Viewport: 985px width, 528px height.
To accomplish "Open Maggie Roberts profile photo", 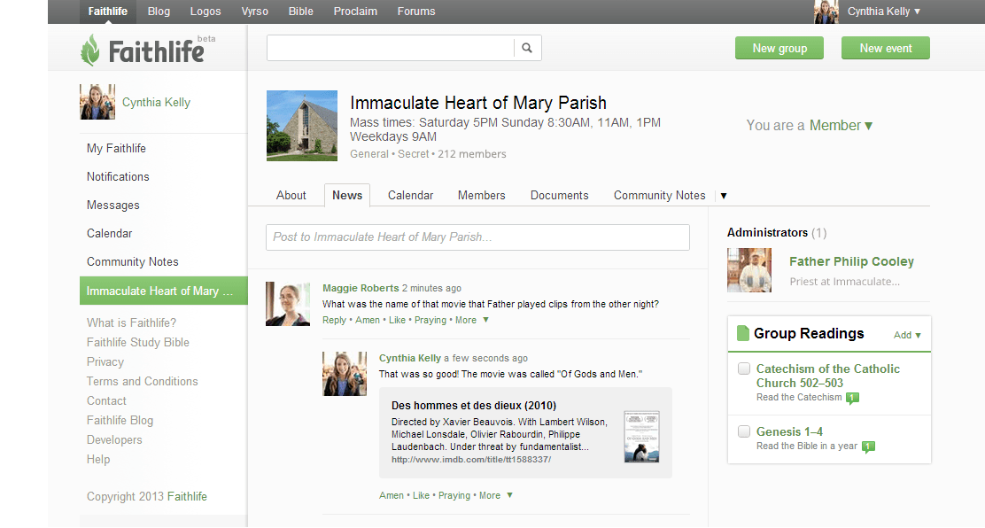I will tap(288, 304).
